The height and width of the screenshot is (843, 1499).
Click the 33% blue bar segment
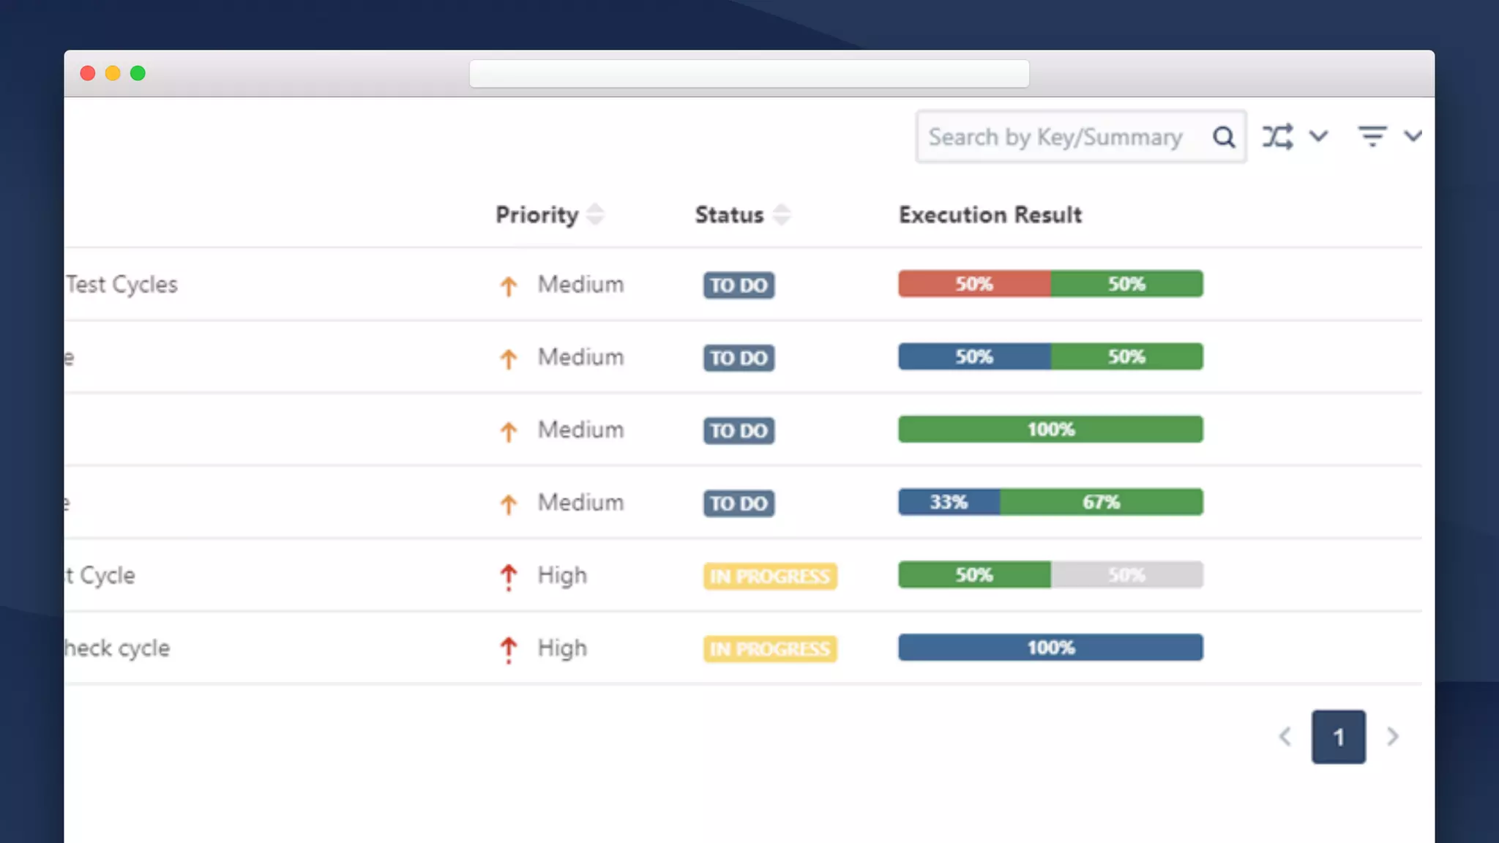point(949,502)
